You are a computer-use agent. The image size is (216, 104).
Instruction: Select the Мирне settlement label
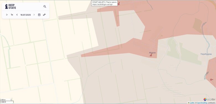pos(152,53)
